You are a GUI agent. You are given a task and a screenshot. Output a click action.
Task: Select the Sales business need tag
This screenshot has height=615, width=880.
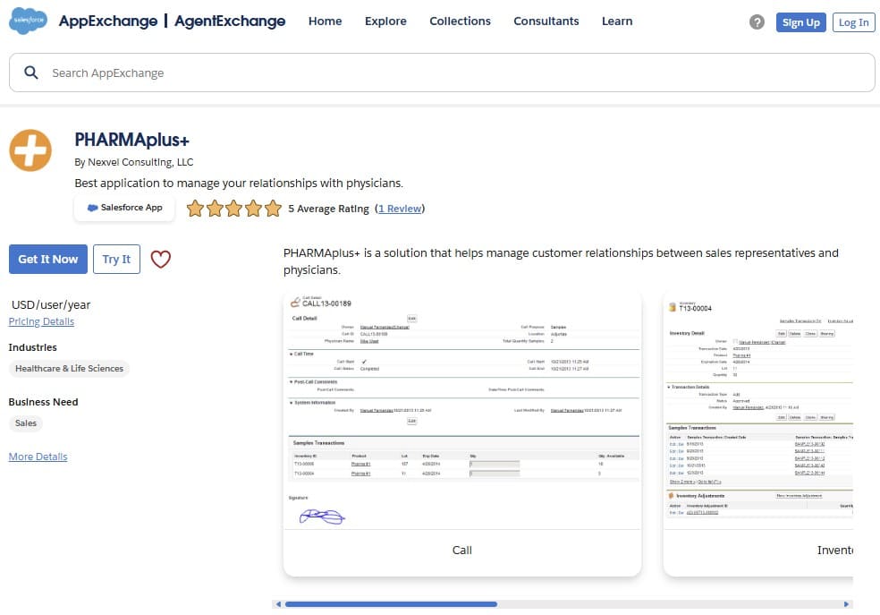(26, 423)
